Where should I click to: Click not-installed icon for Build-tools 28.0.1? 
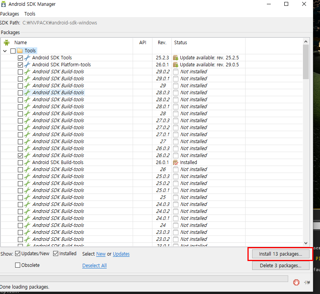point(175,107)
